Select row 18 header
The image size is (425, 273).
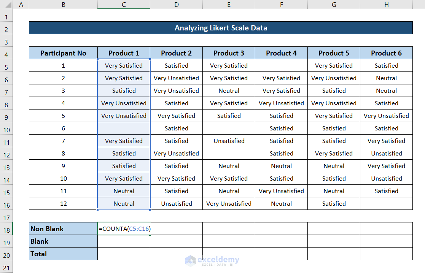pyautogui.click(x=6, y=229)
